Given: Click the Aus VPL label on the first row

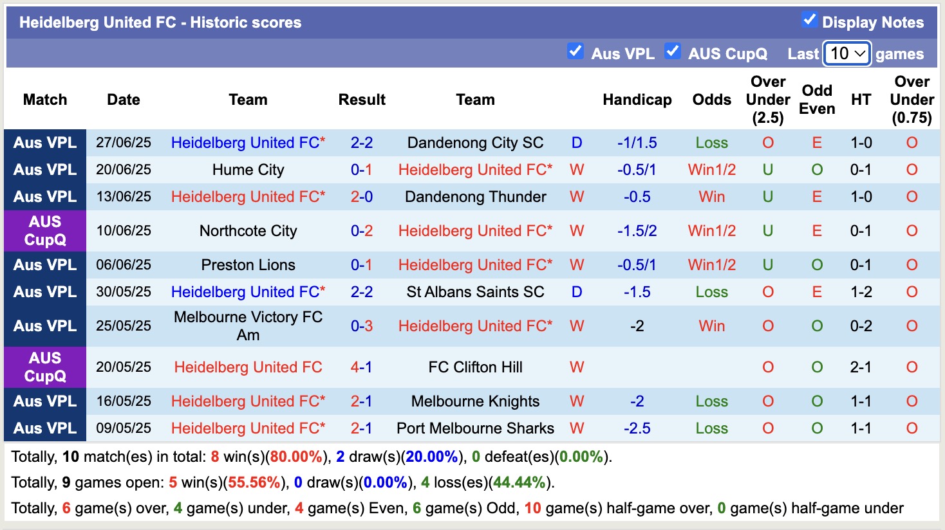Looking at the screenshot, I should pyautogui.click(x=44, y=143).
